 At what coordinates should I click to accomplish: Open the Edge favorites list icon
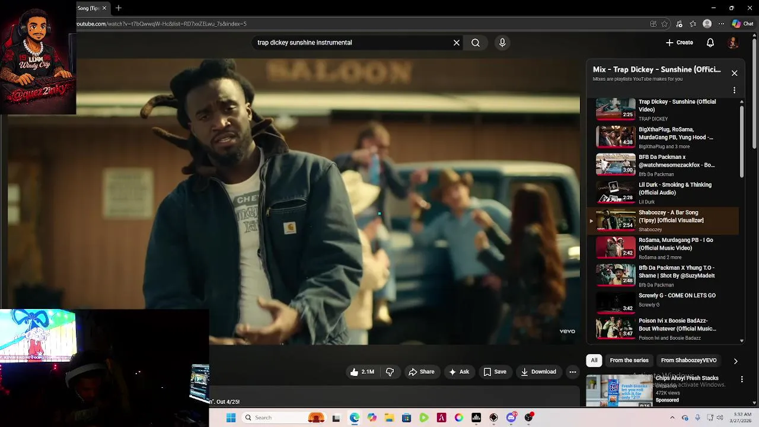693,24
